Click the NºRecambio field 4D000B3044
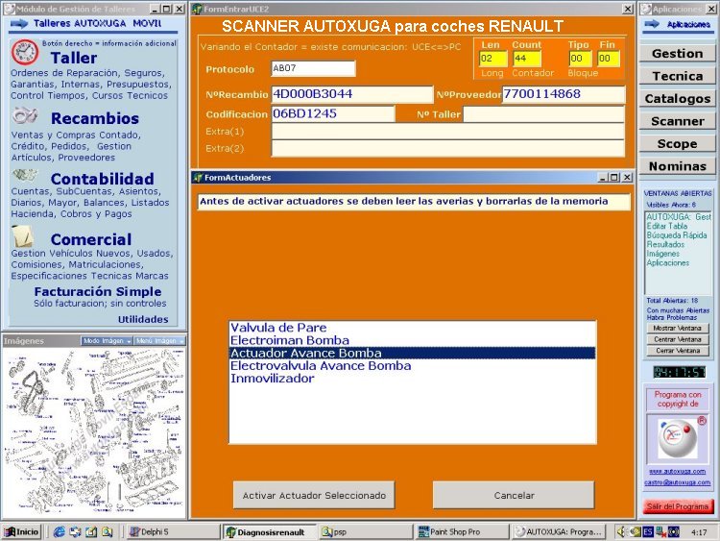 351,94
